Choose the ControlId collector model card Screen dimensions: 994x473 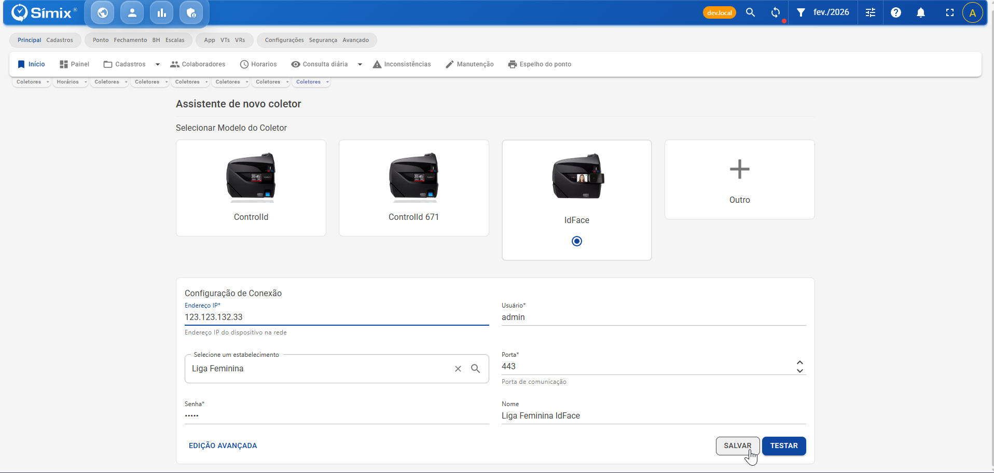pos(251,188)
